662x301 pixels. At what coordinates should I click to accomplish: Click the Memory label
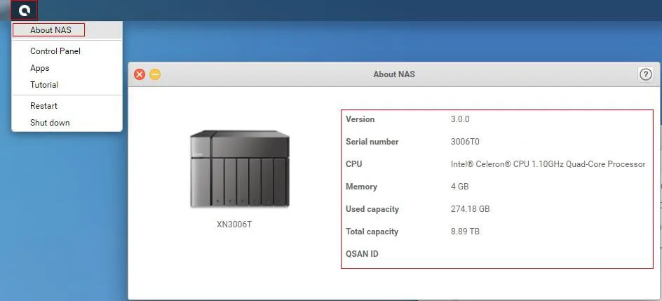361,187
